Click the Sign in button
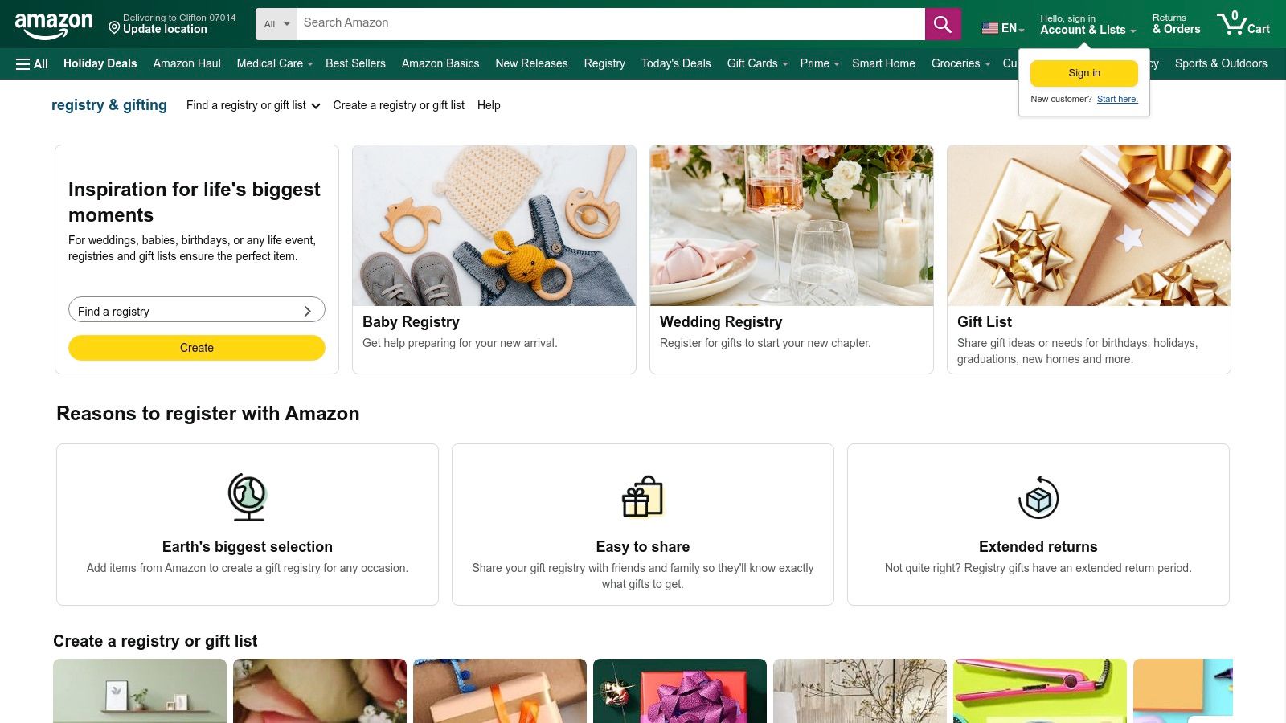 [1083, 72]
